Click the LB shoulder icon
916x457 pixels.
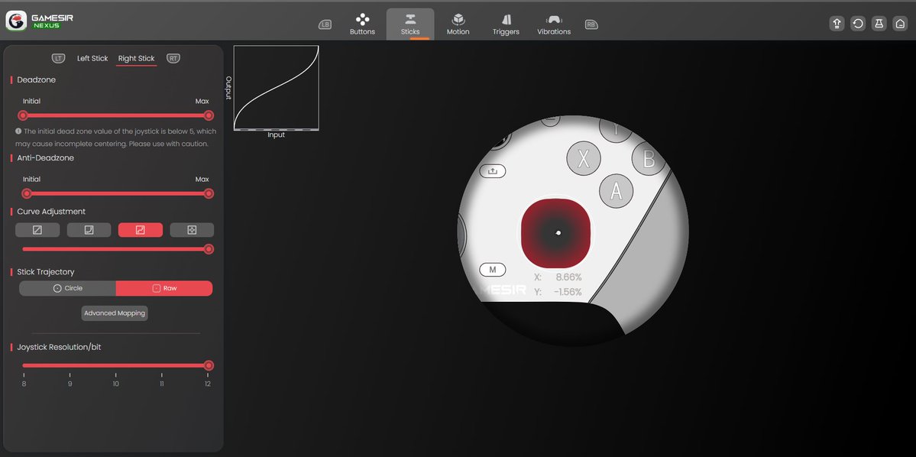click(325, 24)
